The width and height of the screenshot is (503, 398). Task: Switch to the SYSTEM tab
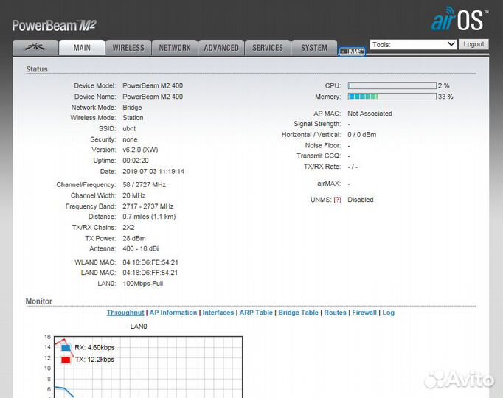pos(314,47)
